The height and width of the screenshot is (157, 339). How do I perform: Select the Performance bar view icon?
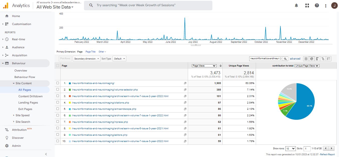[317, 59]
